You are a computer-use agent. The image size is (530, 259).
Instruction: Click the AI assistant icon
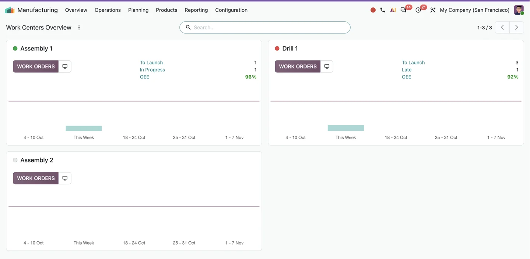393,10
